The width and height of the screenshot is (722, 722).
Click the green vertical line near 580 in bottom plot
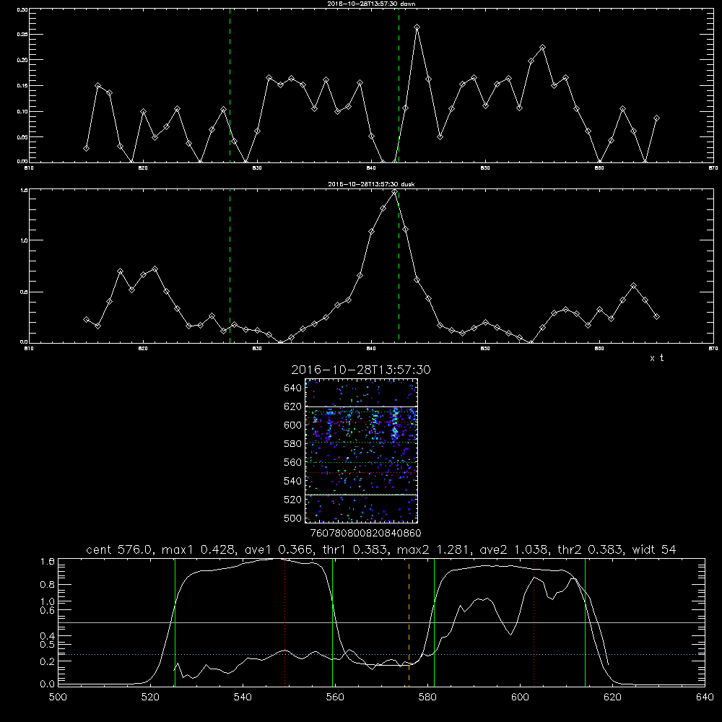click(434, 622)
